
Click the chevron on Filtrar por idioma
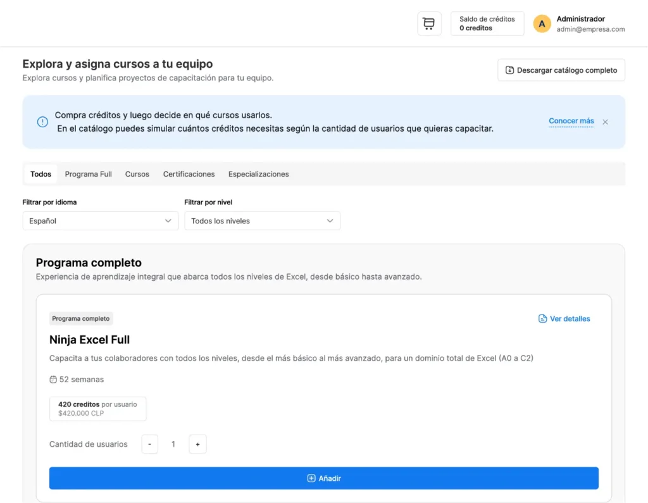(168, 221)
